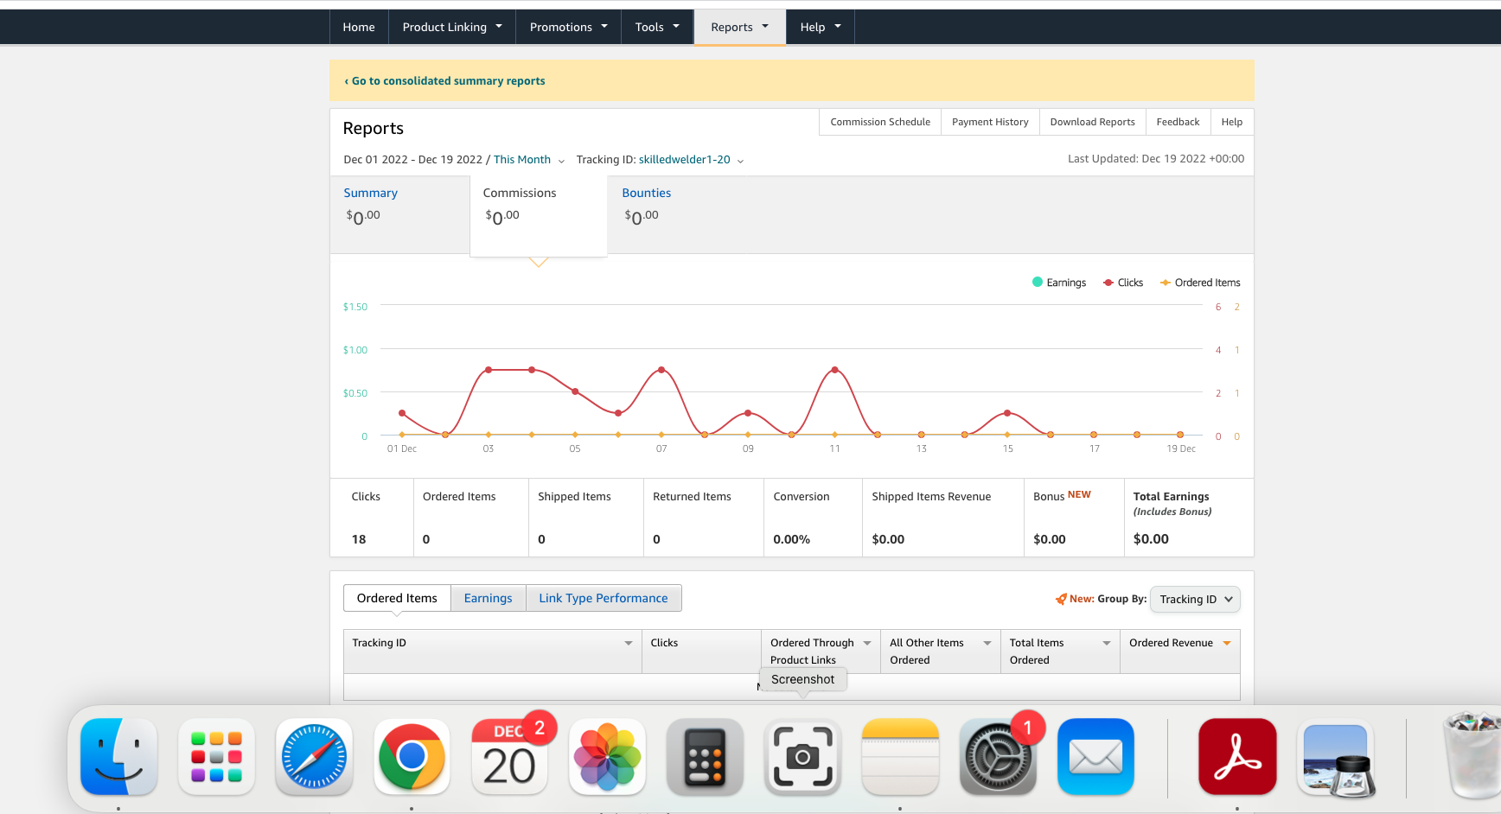Screen dimensions: 1501x814
Task: Open Help button in Reports header
Action: click(1232, 122)
